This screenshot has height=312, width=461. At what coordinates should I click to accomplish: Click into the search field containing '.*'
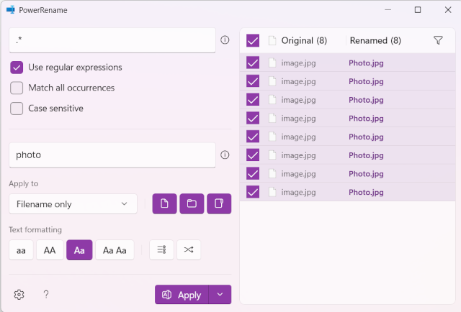[x=112, y=40]
